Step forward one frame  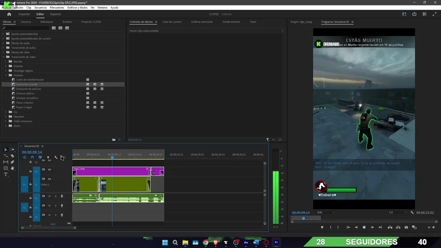tap(372, 227)
